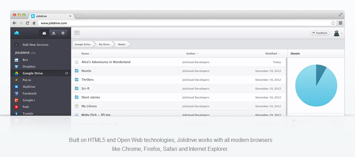The height and width of the screenshot is (157, 355).
Task: Click the Thrillers folder icon
Action: (x=77, y=80)
